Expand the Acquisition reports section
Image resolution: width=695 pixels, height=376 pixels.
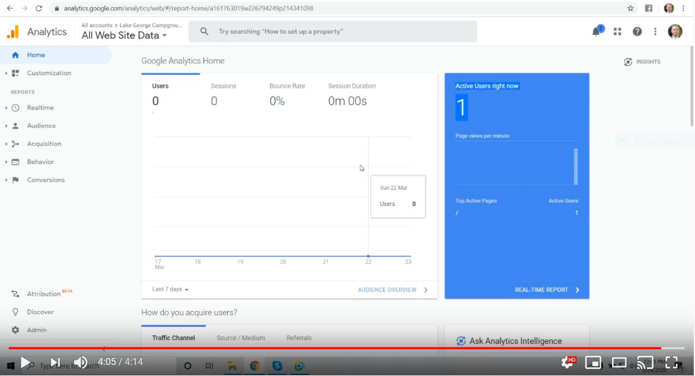[x=6, y=144]
